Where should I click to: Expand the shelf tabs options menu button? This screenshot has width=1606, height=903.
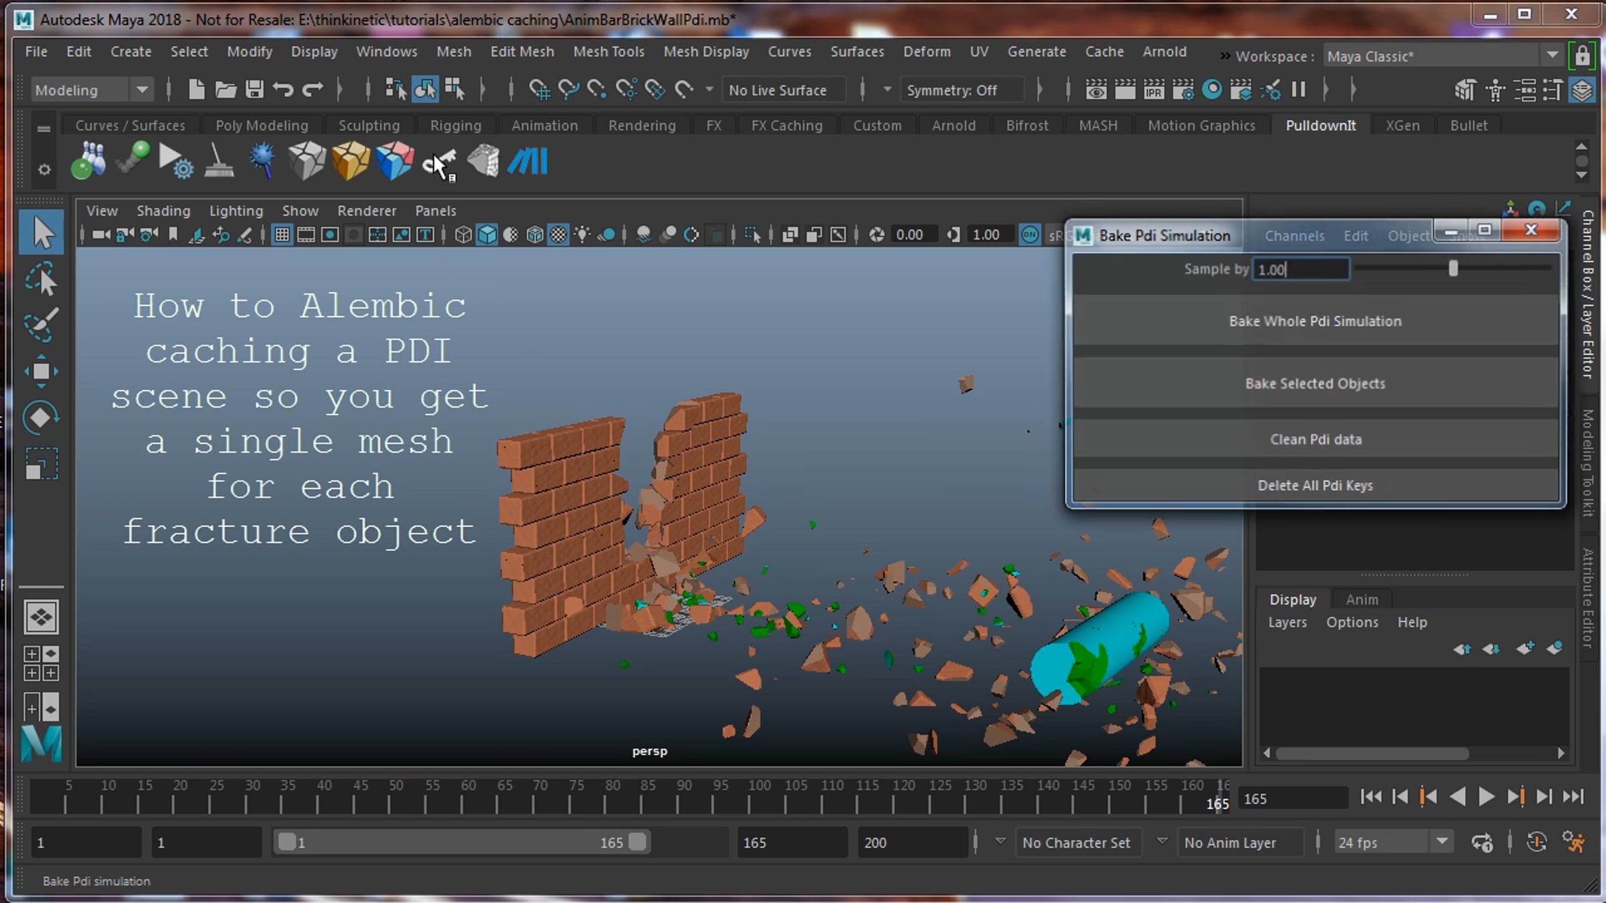(x=44, y=128)
